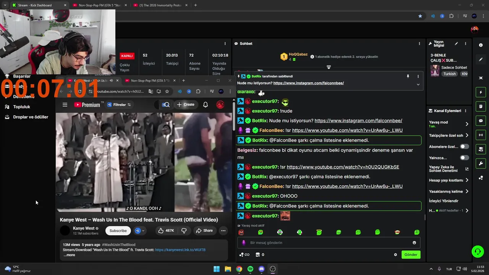Expand Yasaklanmış kelimeler option
Screen dimensions: 489x275
467,191
